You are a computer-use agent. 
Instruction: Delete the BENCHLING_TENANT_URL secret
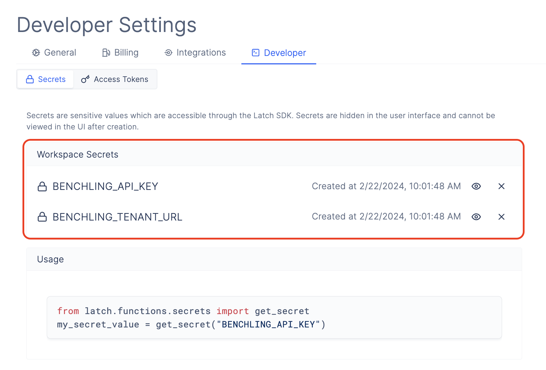coord(501,217)
